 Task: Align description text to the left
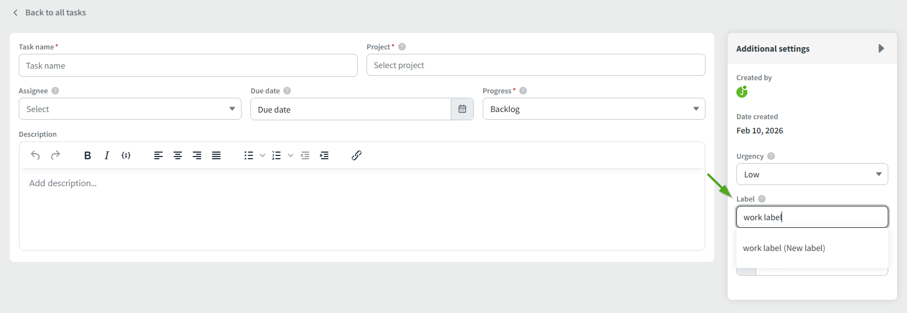[x=159, y=155]
